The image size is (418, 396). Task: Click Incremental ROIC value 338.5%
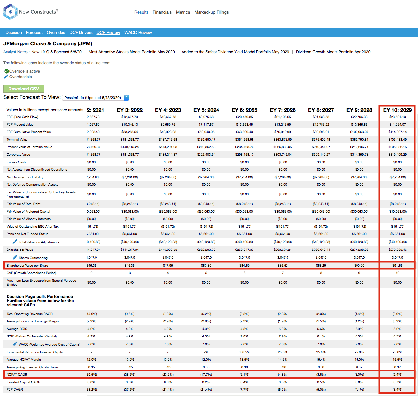[245, 352]
